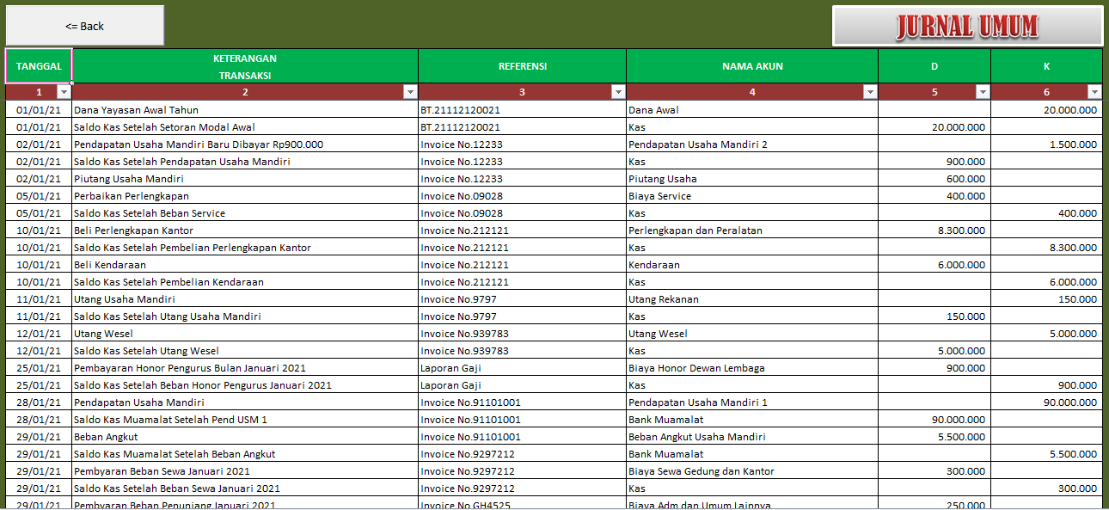Click reference "Invoice No.9297212" for Biaya Sewa row
The image size is (1109, 510).
click(x=522, y=471)
